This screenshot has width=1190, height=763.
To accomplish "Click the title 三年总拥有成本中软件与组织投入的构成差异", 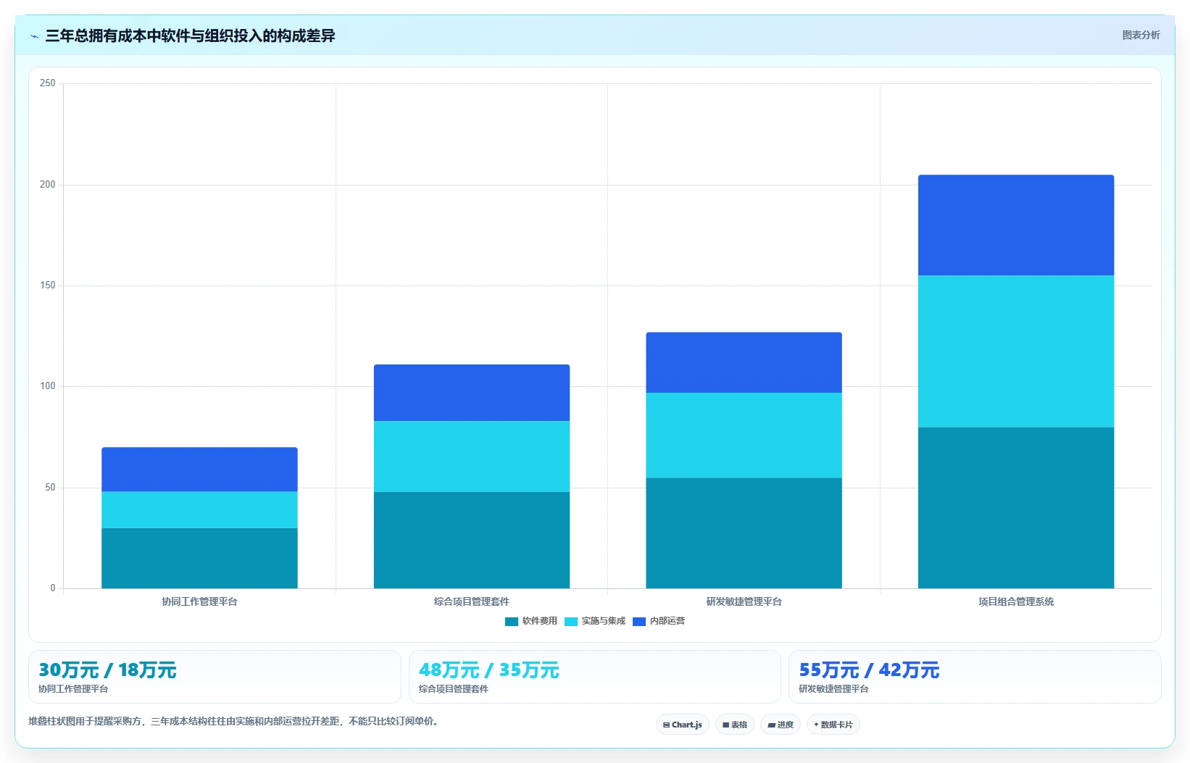I will point(190,36).
